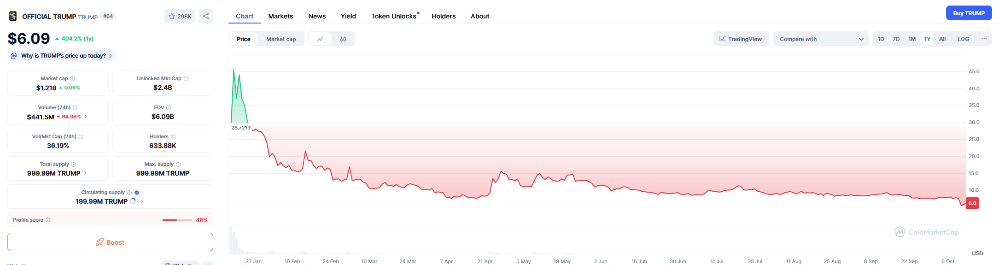Click the Max. supply info icon

(x=178, y=165)
